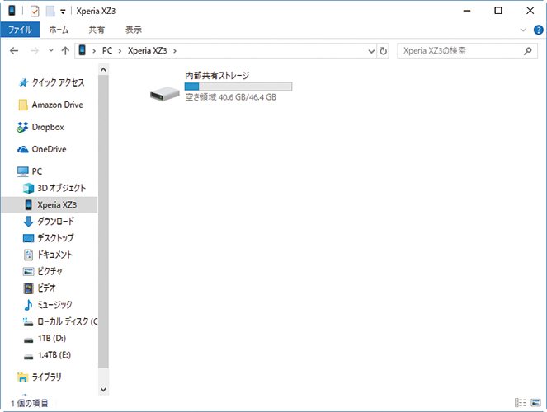
Task: Refresh the current folder view
Action: coord(384,51)
